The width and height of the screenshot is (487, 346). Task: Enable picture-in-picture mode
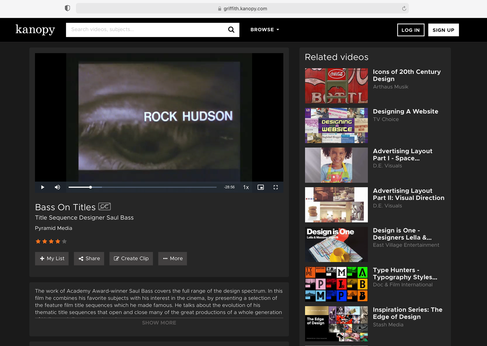(261, 187)
